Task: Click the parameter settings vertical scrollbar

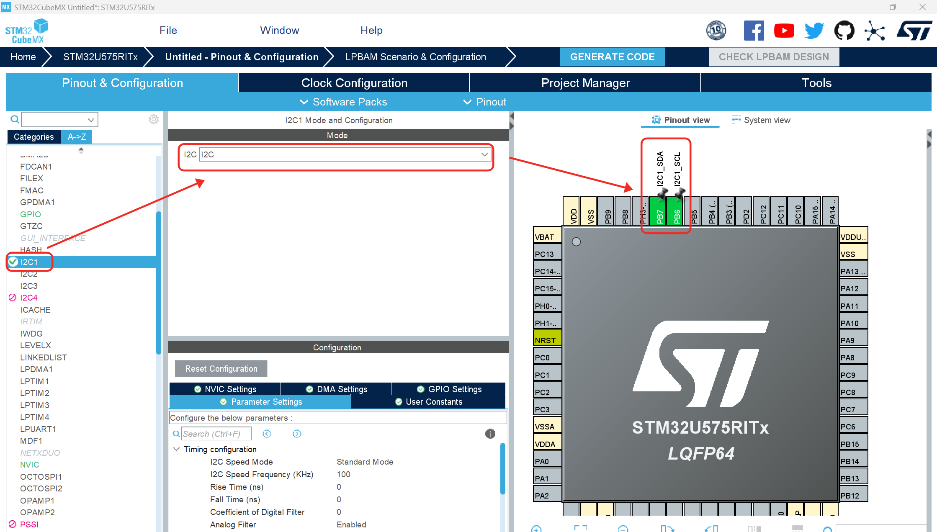Action: [x=503, y=469]
